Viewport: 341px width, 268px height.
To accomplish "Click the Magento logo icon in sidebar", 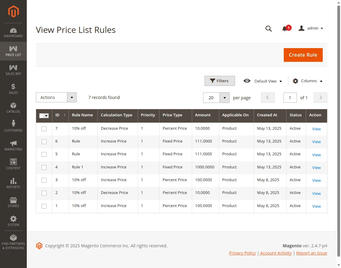I will coord(13,12).
